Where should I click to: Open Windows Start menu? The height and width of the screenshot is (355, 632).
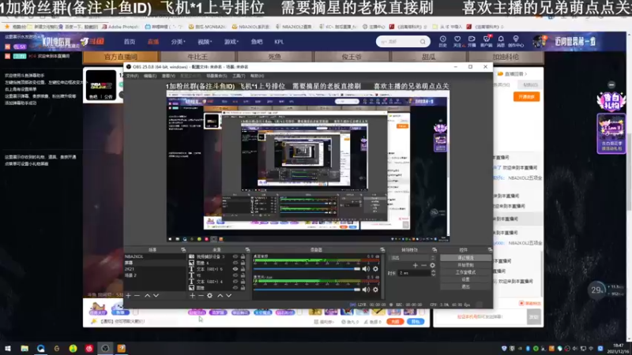(8, 348)
